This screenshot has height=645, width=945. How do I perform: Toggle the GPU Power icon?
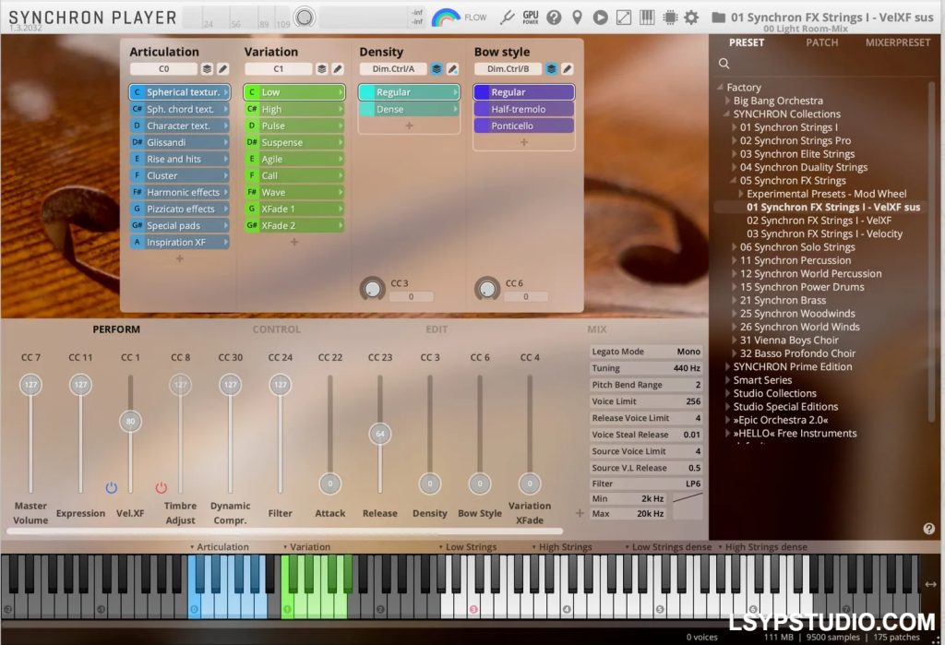(531, 18)
